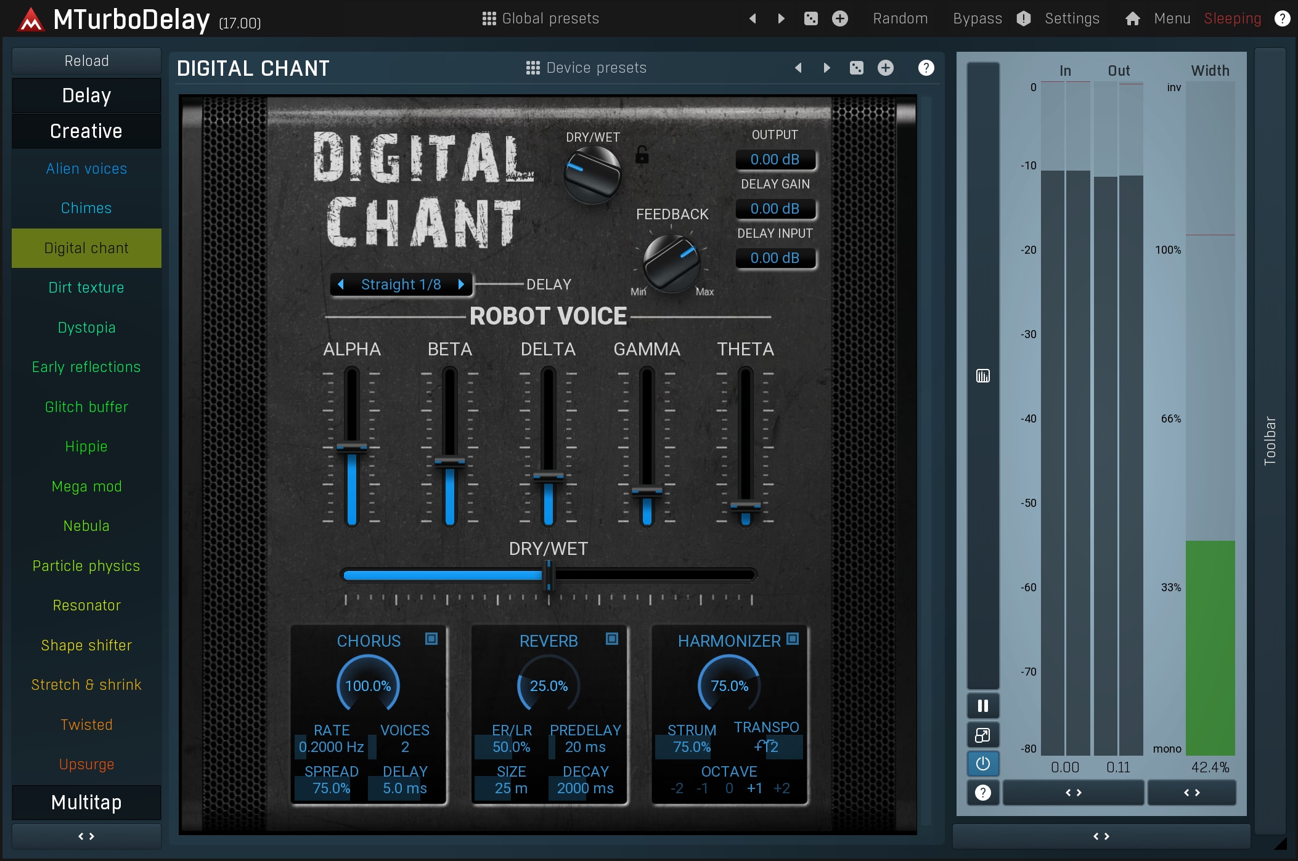Disable the Harmonizer checkbox
Viewport: 1298px width, 861px height.
coord(793,639)
